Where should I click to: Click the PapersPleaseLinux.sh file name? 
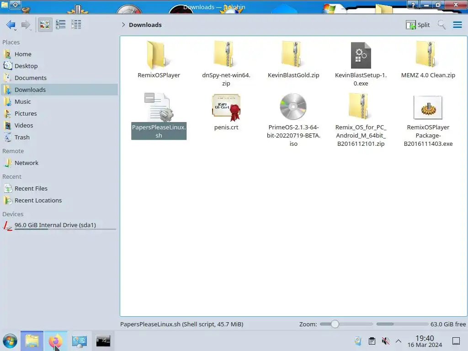(159, 131)
